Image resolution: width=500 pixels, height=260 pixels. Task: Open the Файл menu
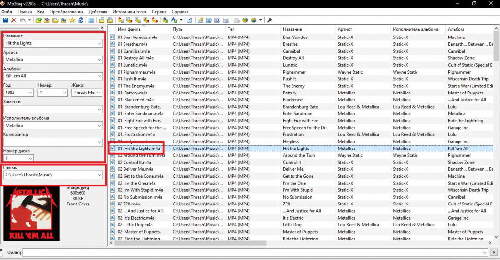pos(7,12)
